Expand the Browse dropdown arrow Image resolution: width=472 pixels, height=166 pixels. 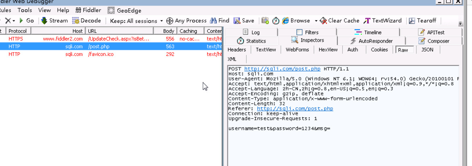click(316, 21)
